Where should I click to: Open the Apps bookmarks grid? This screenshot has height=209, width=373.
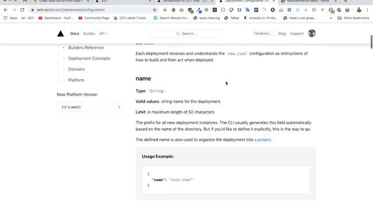click(10, 18)
